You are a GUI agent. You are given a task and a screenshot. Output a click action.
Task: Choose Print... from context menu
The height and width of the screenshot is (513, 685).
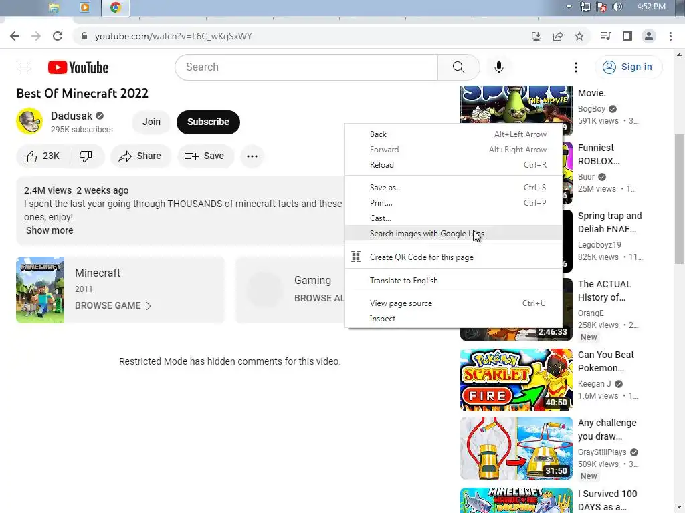tap(453, 203)
